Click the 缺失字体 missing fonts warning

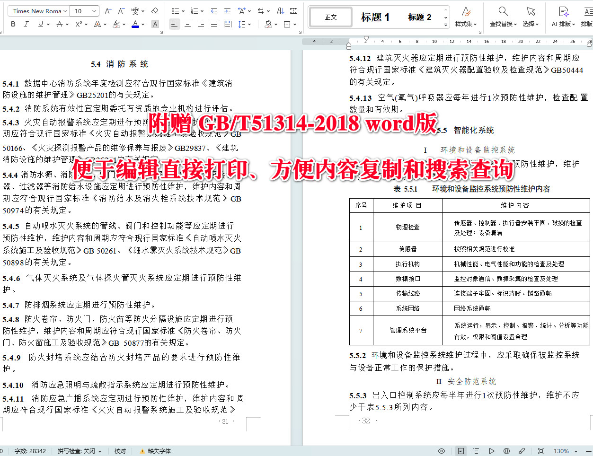click(155, 451)
